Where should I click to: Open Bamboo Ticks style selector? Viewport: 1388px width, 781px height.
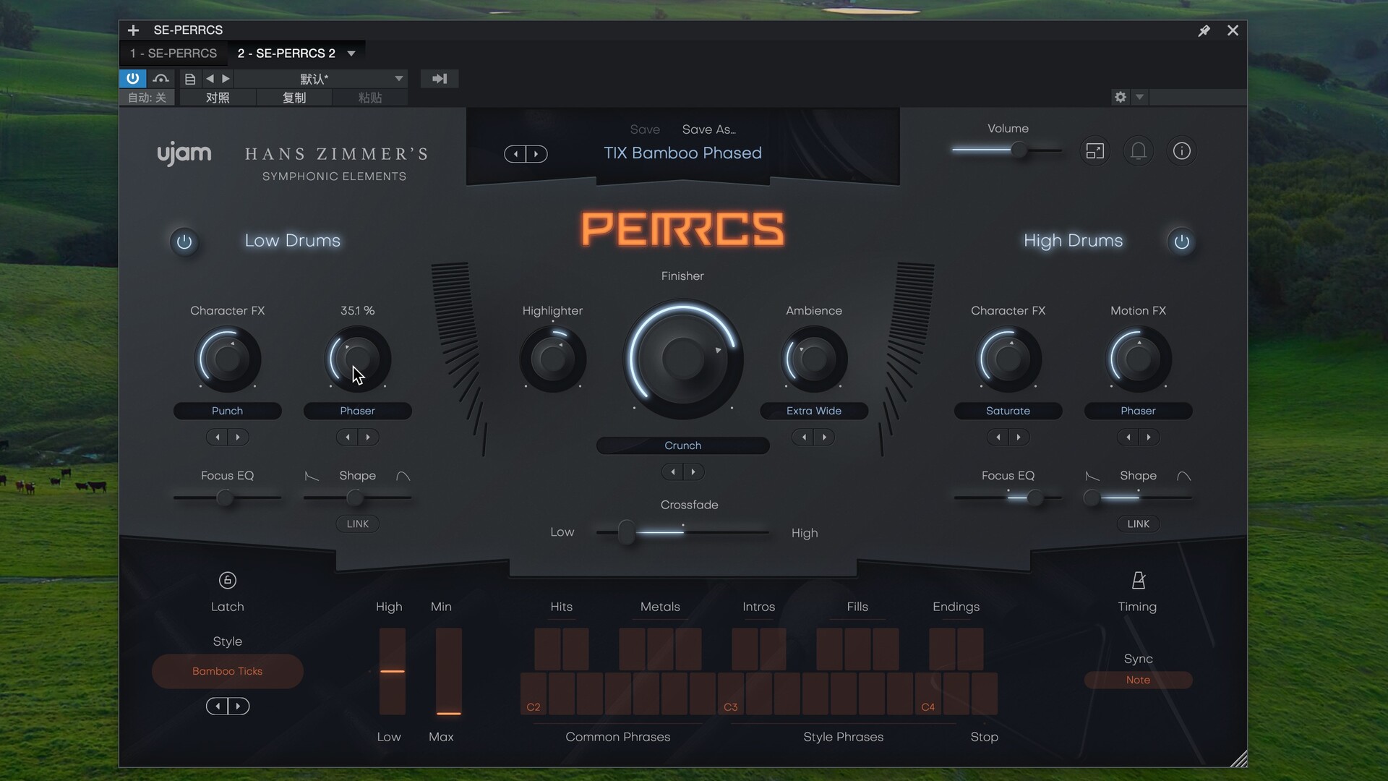pyautogui.click(x=227, y=671)
